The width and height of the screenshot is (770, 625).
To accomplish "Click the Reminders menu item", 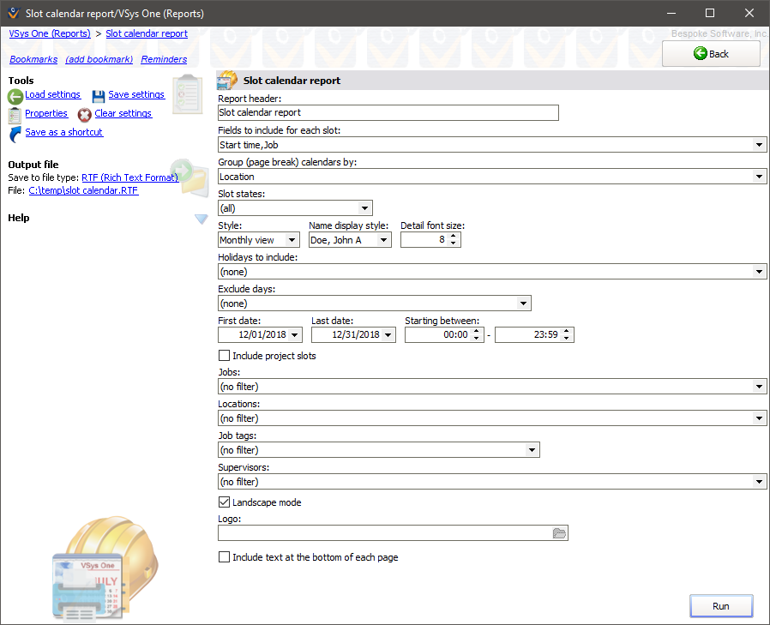I will (x=163, y=59).
